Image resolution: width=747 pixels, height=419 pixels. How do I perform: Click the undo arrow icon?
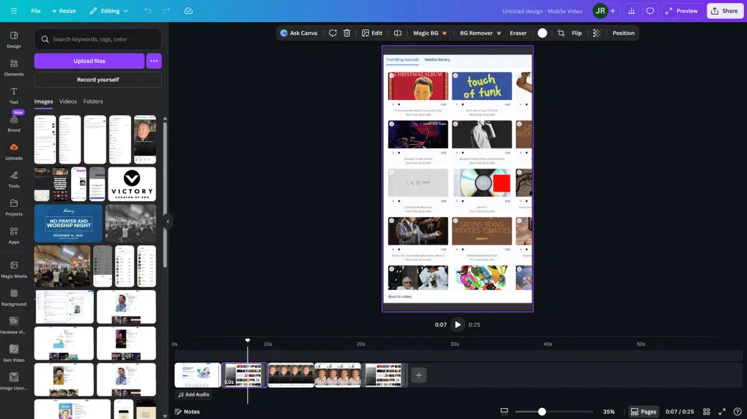pyautogui.click(x=149, y=11)
